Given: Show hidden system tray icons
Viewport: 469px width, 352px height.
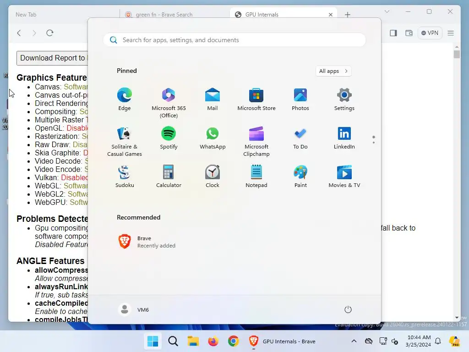Looking at the screenshot, I should click(x=354, y=341).
